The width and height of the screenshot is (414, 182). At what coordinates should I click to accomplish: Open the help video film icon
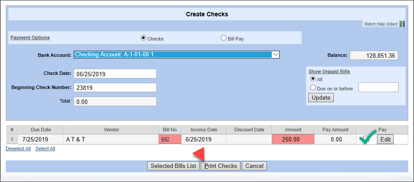[x=402, y=24]
